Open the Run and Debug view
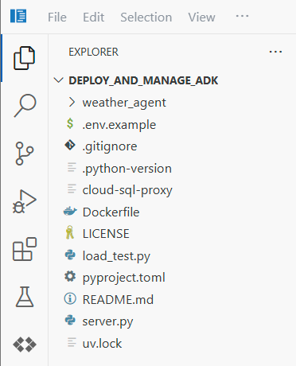This screenshot has width=296, height=366. click(24, 201)
